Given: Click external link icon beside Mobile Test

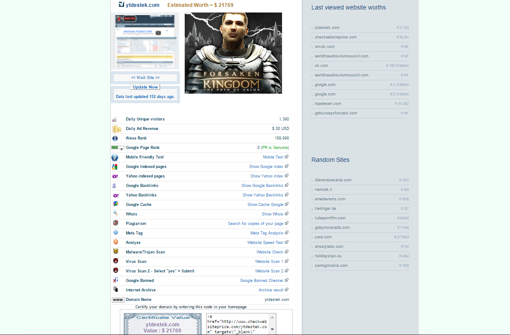Looking at the screenshot, I should [286, 157].
